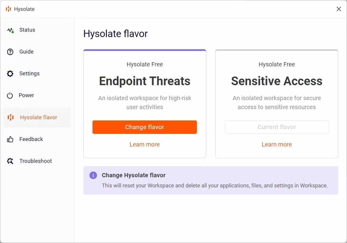Select the Endpoint Threats flavor card
347x243 pixels.
click(x=144, y=81)
